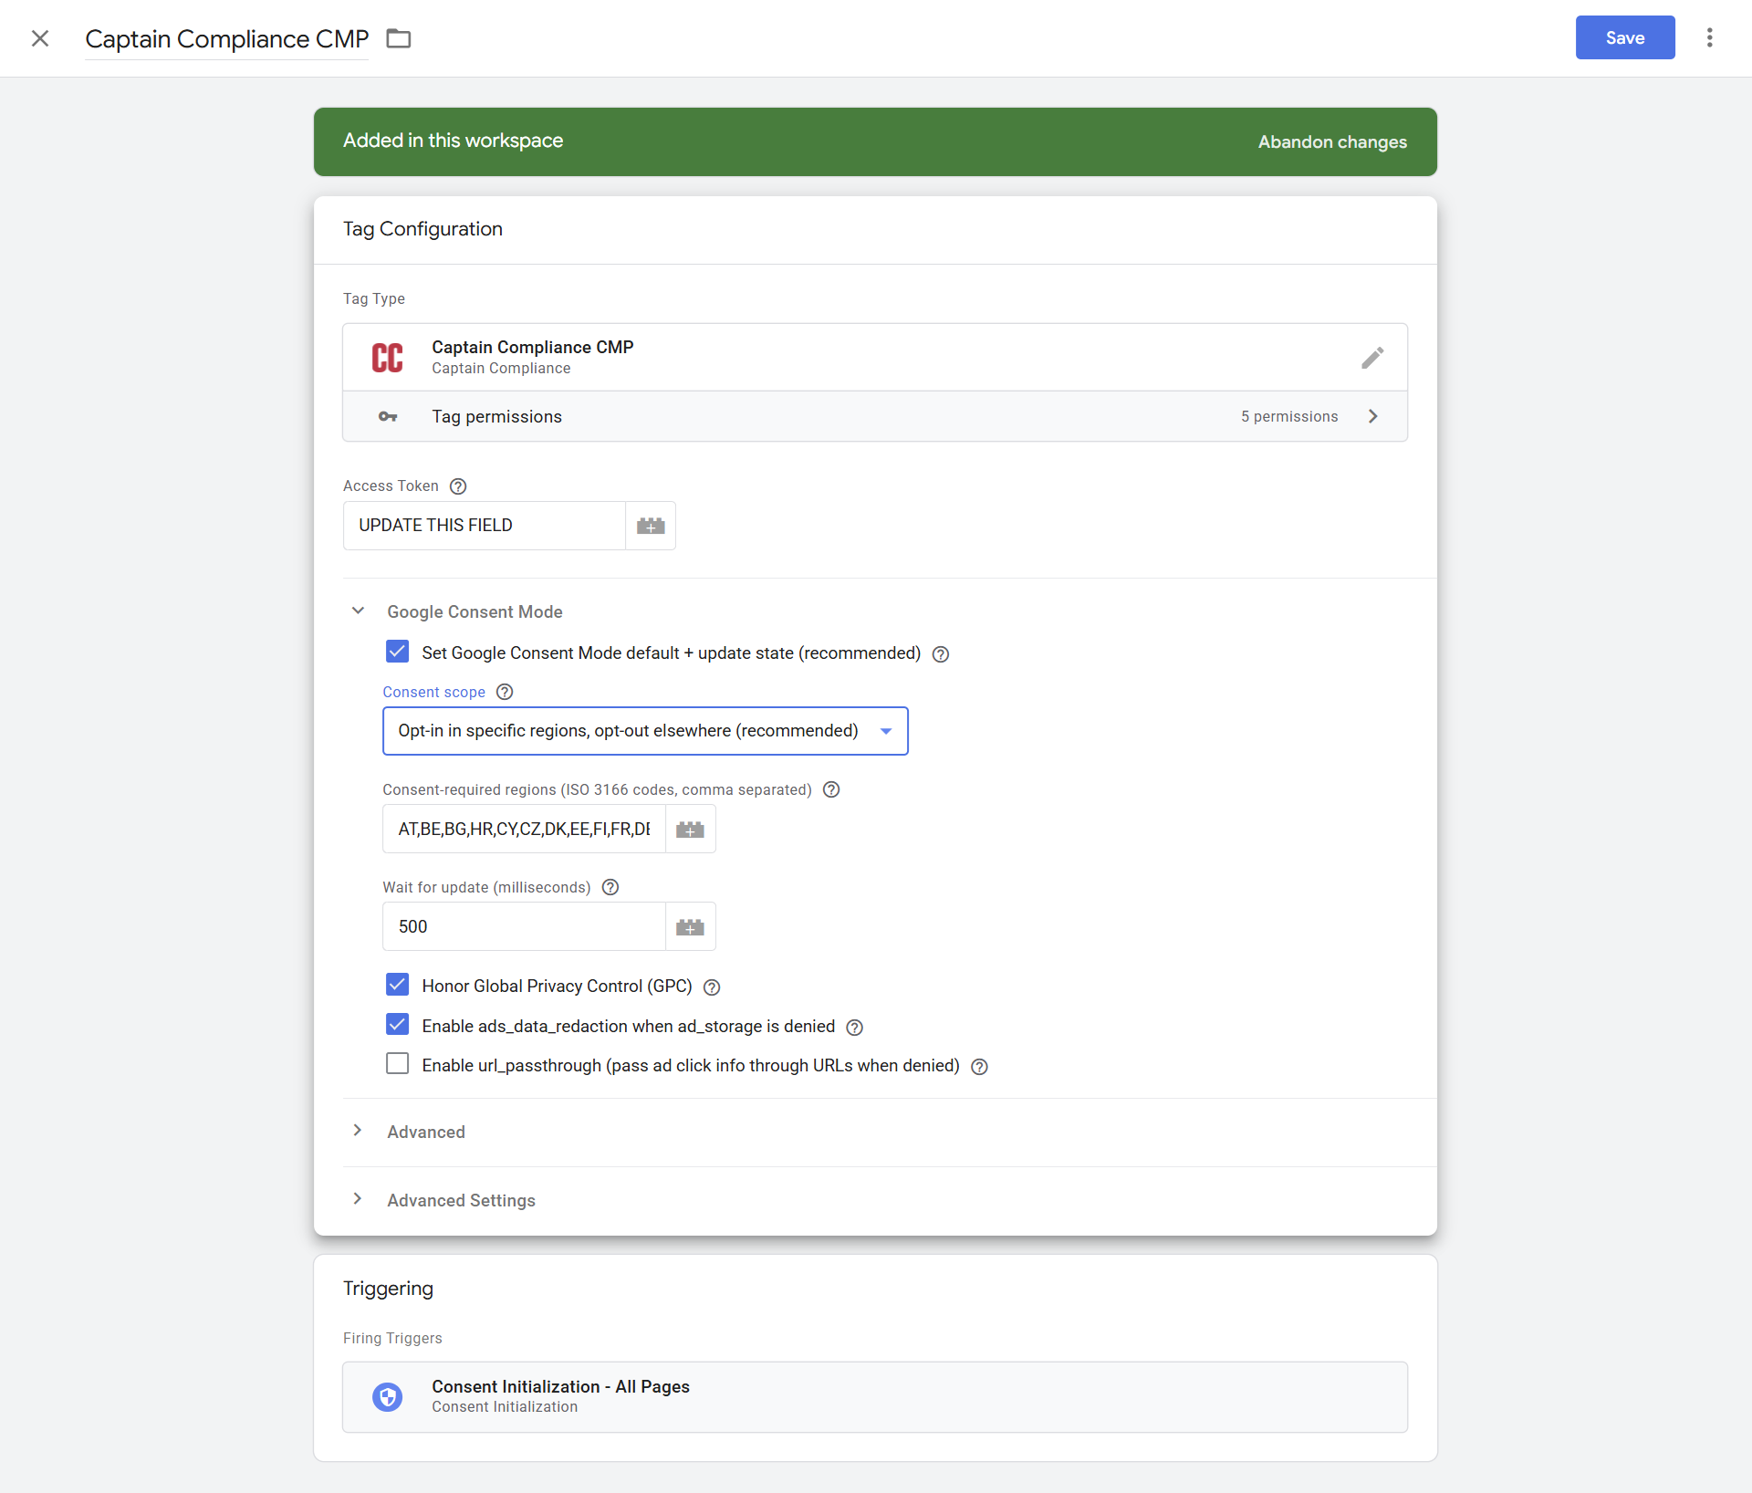Image resolution: width=1752 pixels, height=1493 pixels.
Task: Expand the Advanced Settings section
Action: 358,1199
